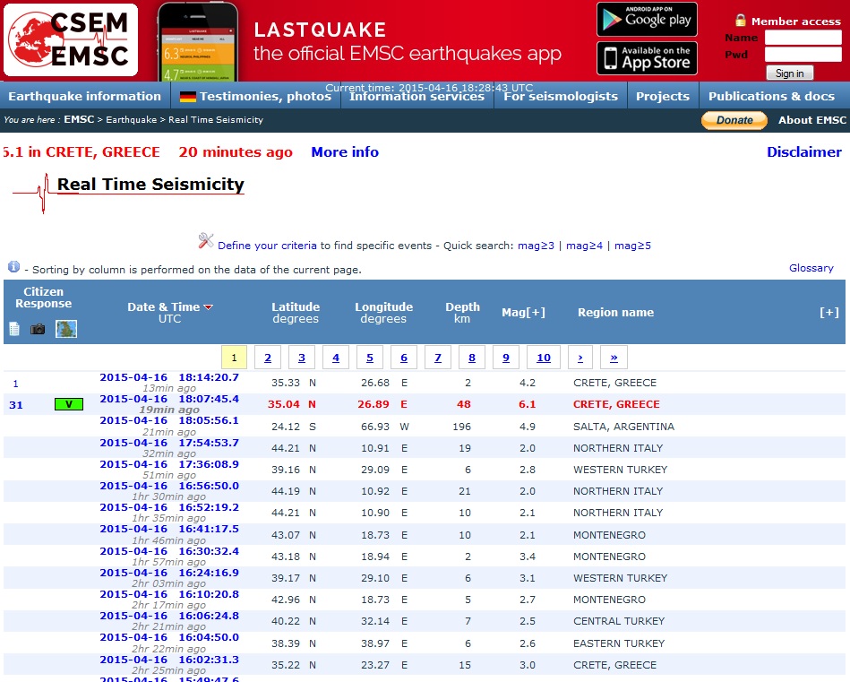
Task: Select quick search mag≥4
Action: click(584, 246)
